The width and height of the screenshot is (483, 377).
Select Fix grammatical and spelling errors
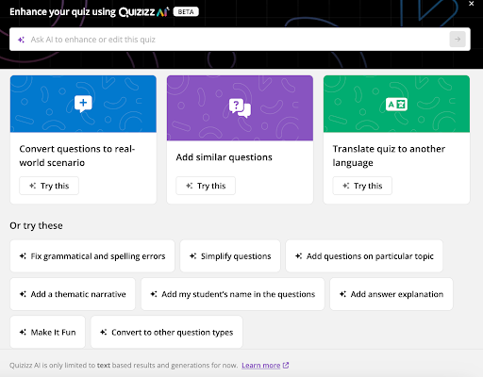[92, 256]
